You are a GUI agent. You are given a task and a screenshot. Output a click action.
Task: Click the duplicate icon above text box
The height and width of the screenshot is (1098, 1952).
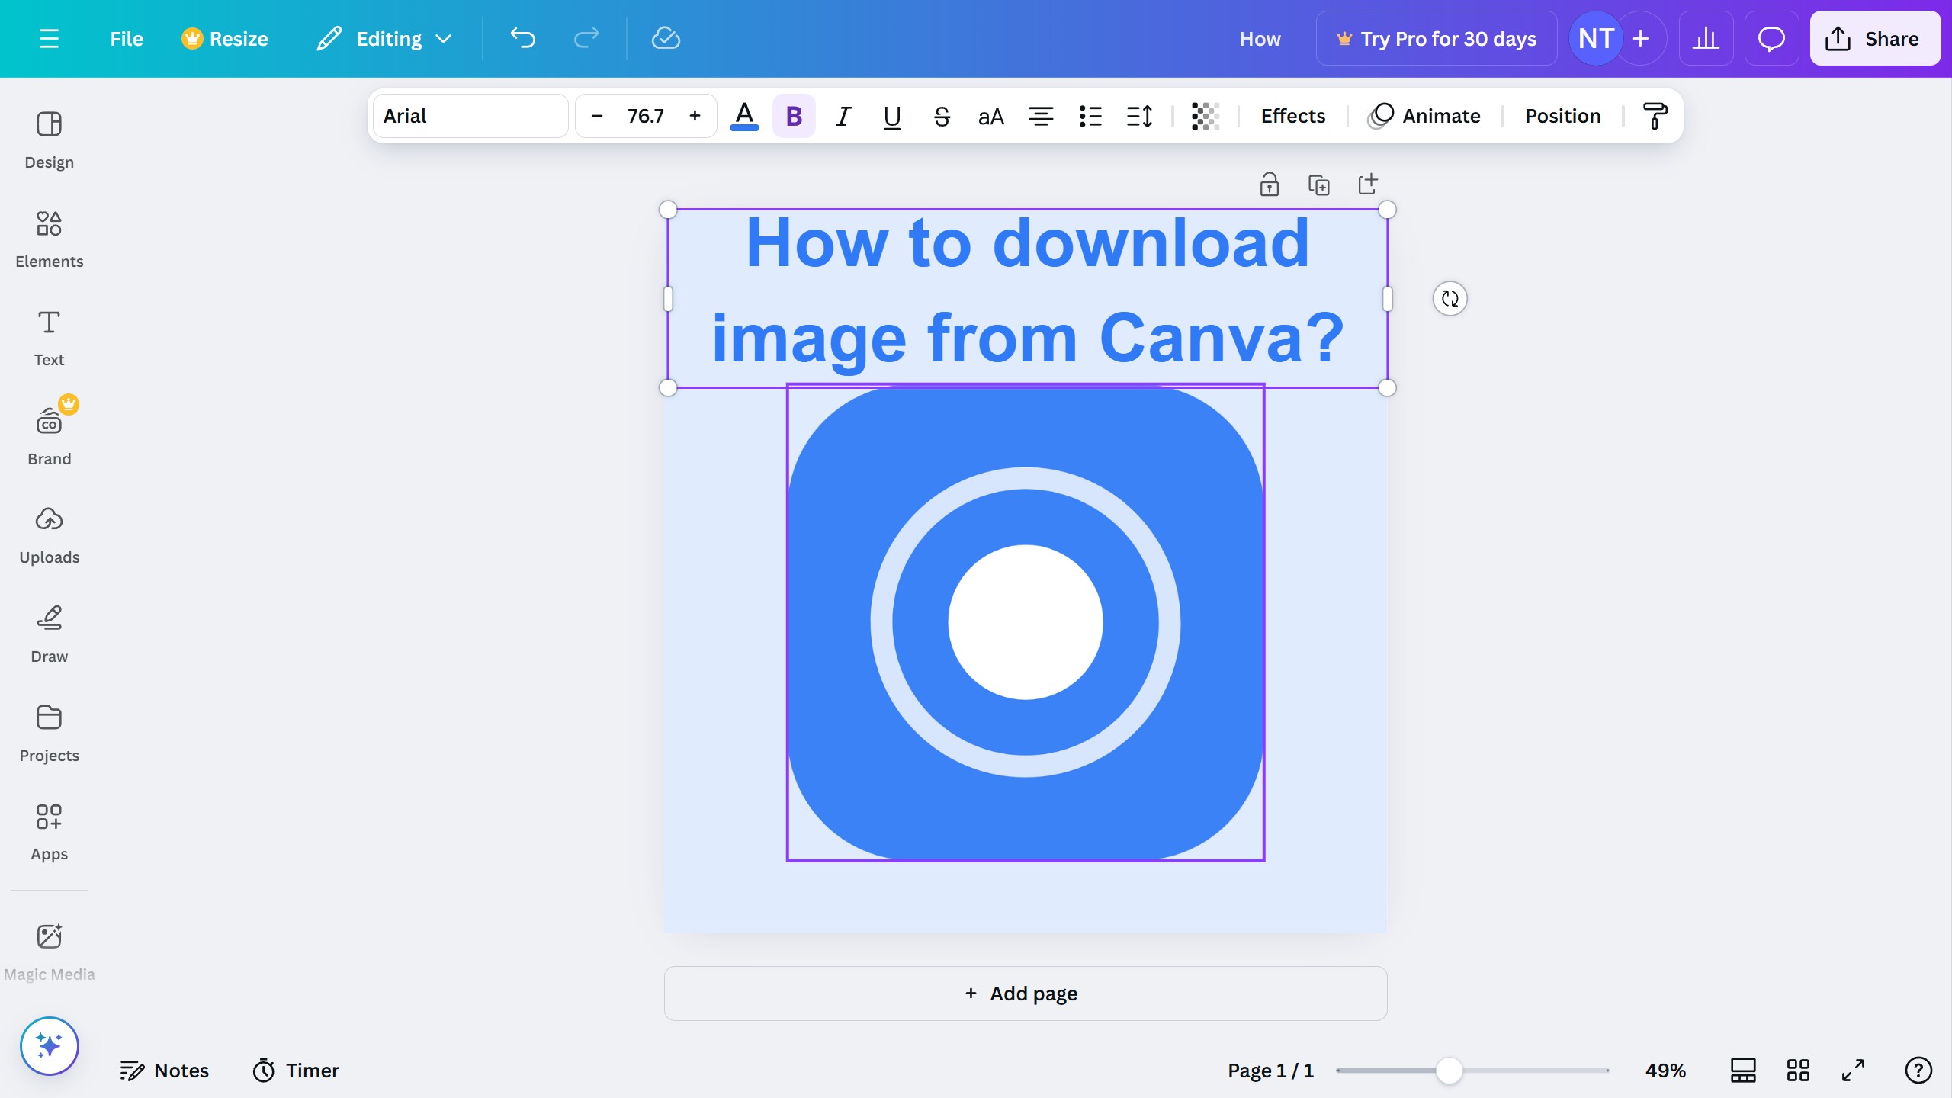coord(1318,185)
